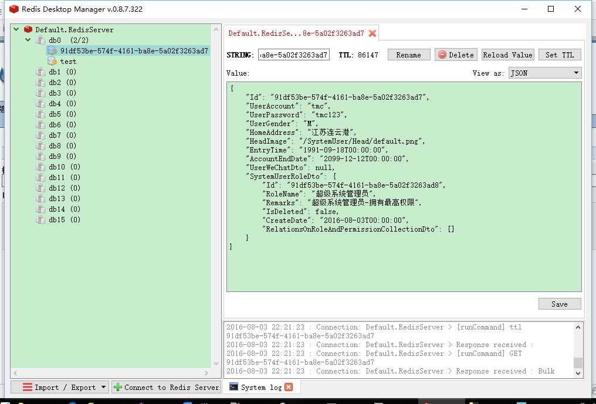
Task: Click the key icon beside test
Action: [x=52, y=61]
